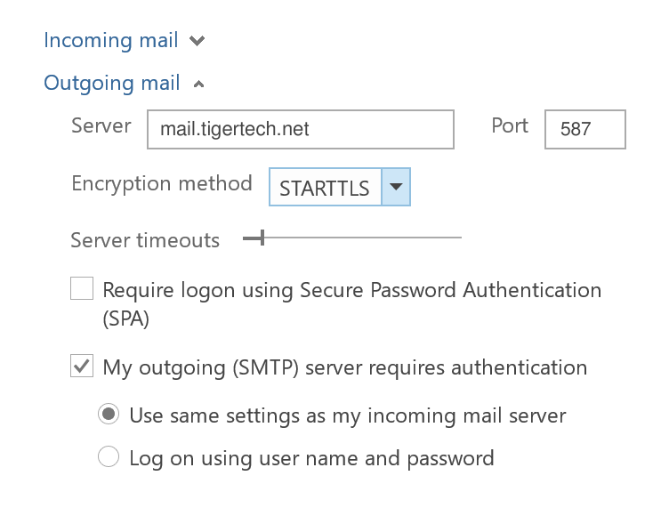Click the Encryption method label
Screen dimensions: 669x524
tap(162, 184)
